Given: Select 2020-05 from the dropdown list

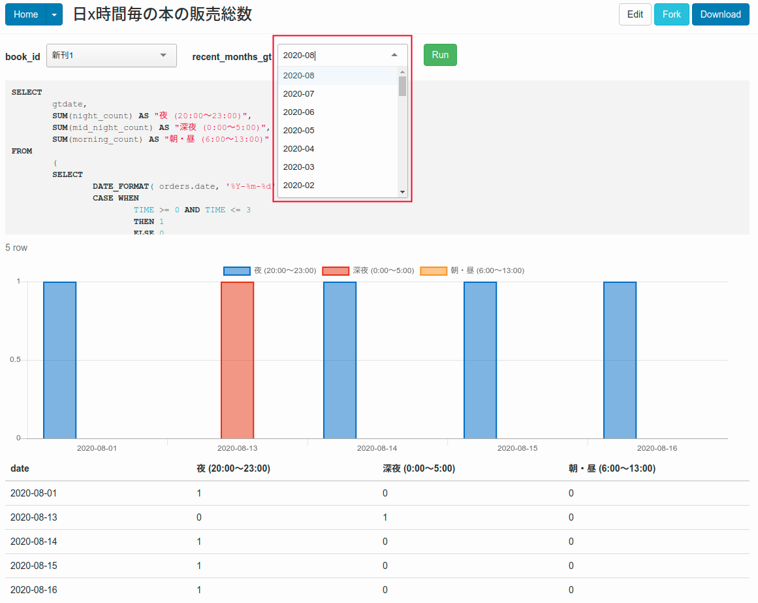Looking at the screenshot, I should coord(338,131).
